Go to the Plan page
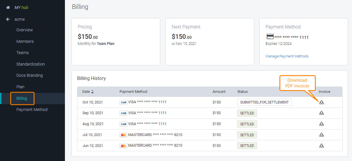The image size is (352, 161). pos(20,87)
